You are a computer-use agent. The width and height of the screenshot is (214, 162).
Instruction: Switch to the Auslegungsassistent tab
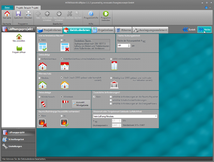(x=150, y=30)
